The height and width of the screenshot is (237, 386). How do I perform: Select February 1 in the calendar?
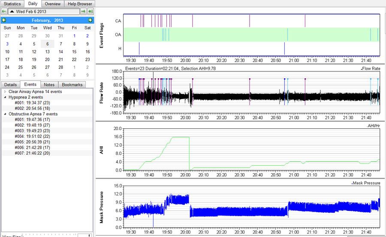(x=74, y=36)
